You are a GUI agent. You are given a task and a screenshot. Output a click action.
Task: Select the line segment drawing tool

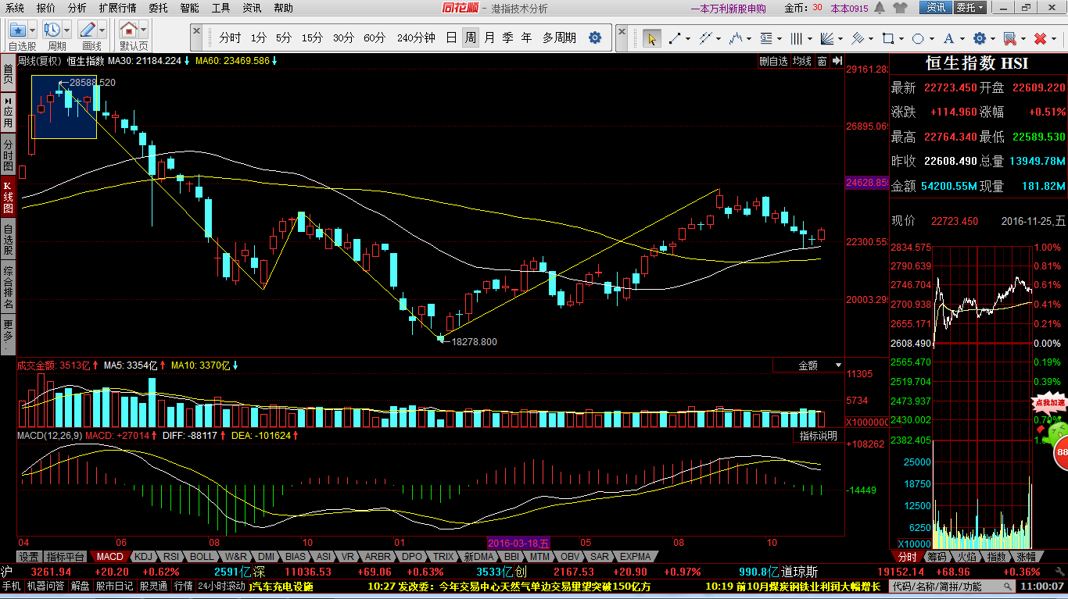click(674, 38)
